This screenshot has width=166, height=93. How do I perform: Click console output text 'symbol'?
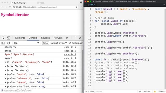[x=9, y=58]
